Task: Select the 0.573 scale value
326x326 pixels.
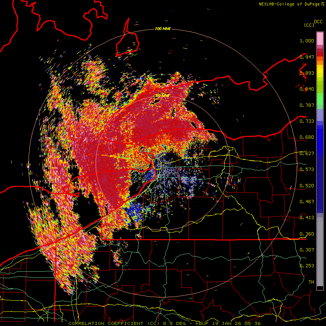Action: click(307, 170)
